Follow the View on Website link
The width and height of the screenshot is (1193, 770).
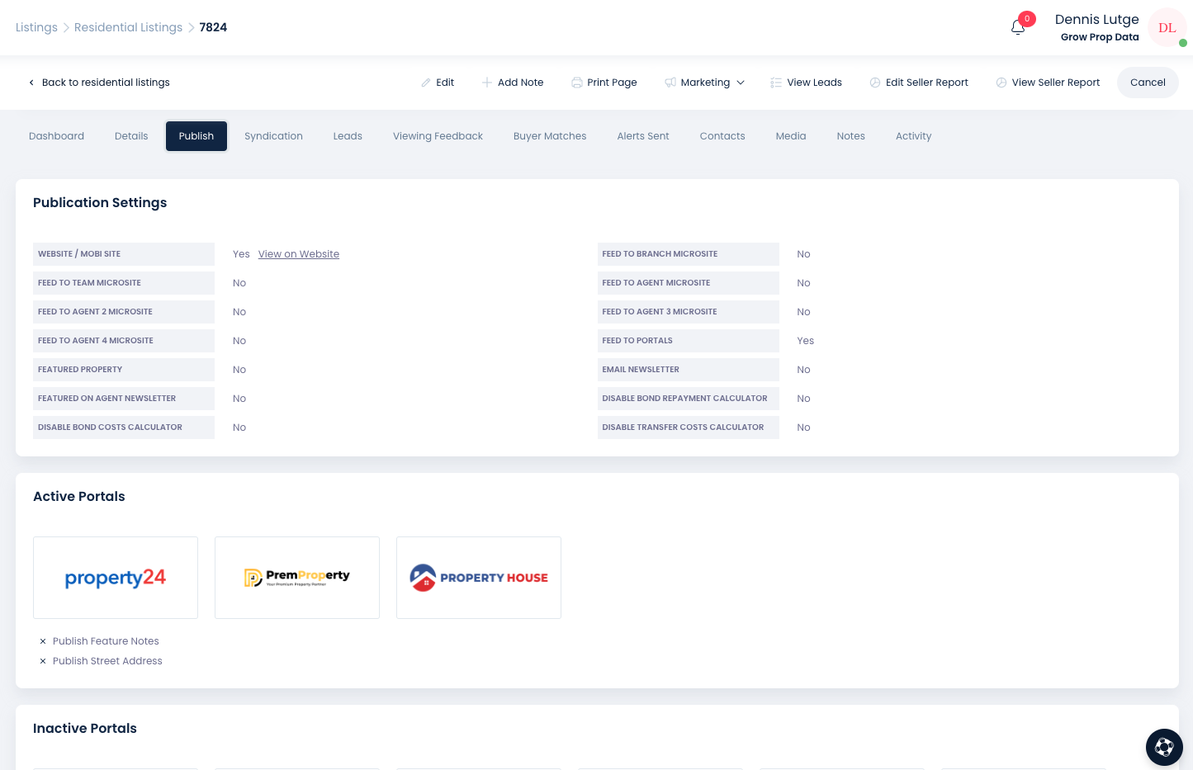[x=299, y=254]
